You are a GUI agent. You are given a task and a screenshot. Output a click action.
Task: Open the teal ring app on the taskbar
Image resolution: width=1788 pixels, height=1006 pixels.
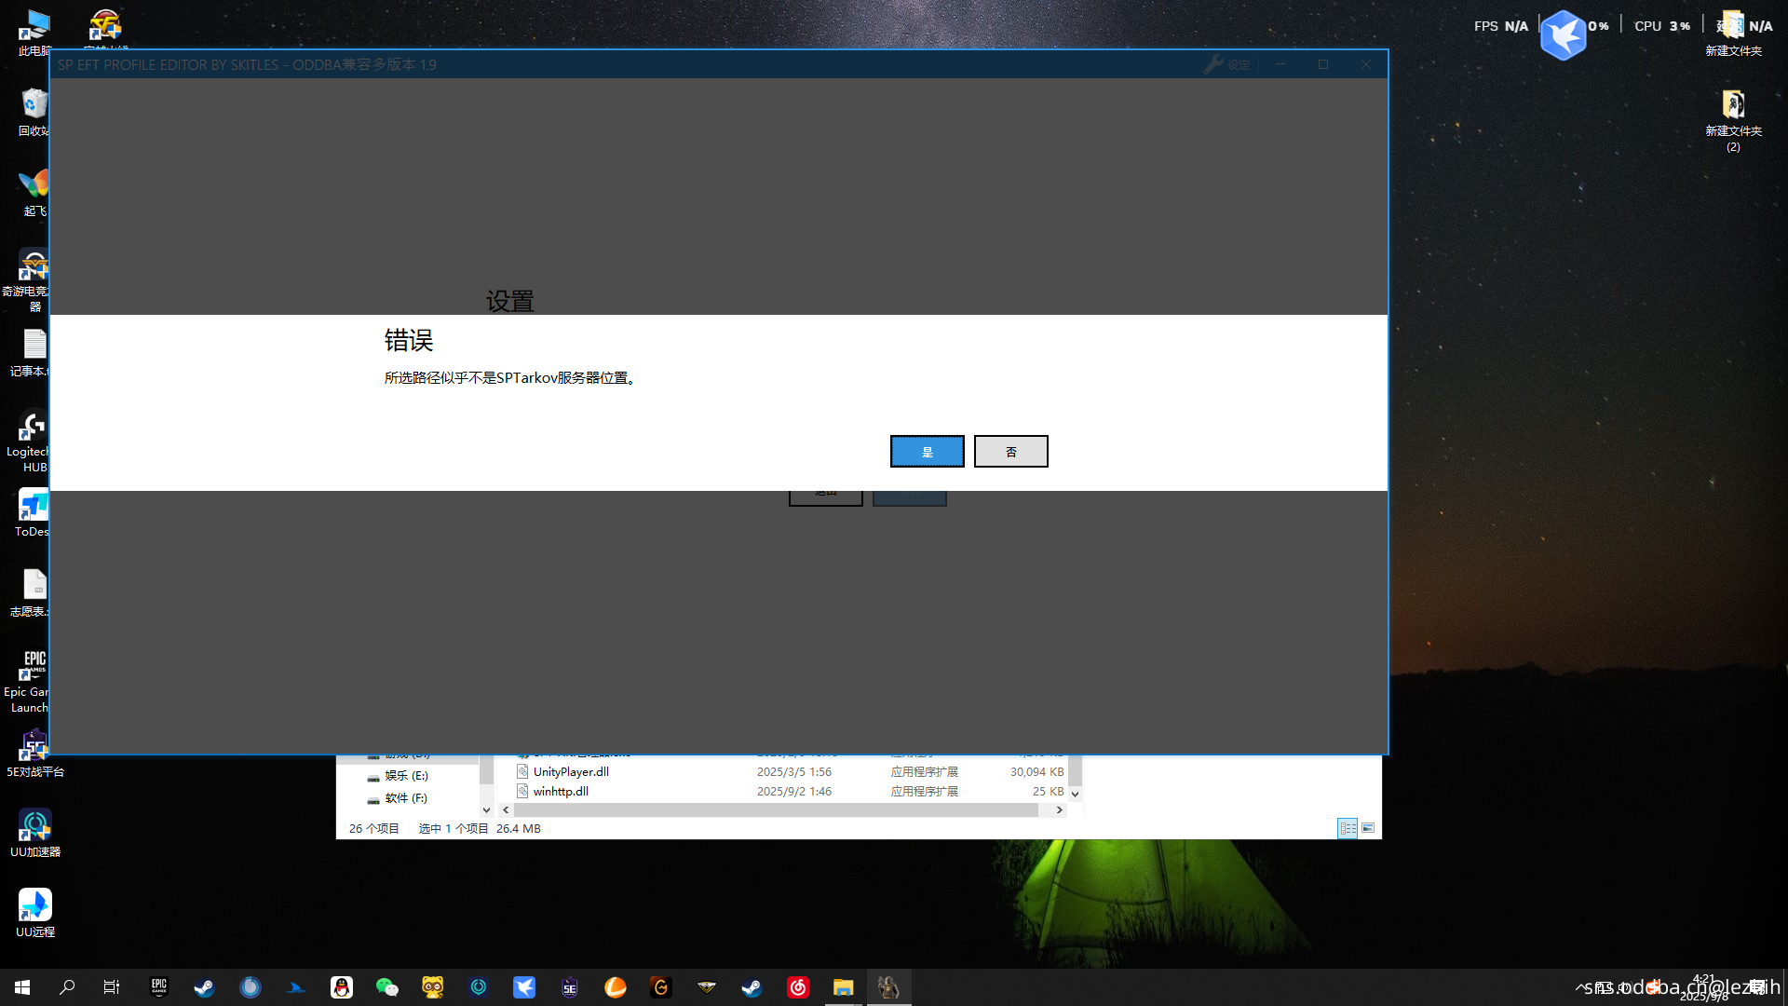pyautogui.click(x=479, y=987)
